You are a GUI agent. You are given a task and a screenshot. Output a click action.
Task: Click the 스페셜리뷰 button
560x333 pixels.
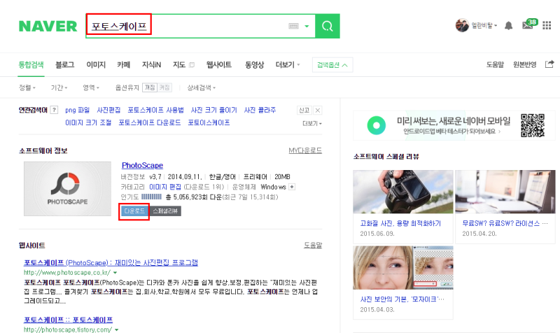[x=165, y=211]
